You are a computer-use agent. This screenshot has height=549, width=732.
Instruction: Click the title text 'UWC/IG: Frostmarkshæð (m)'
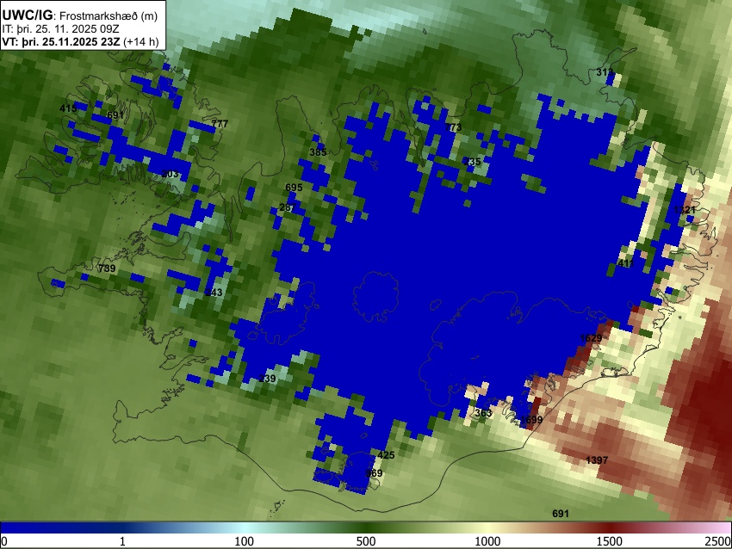(80, 15)
